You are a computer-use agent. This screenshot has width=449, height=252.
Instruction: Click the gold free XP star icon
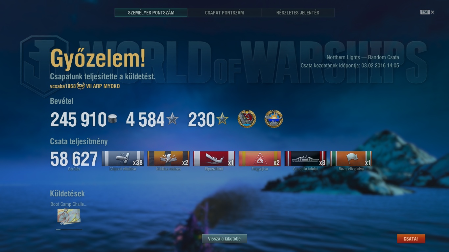(x=222, y=119)
